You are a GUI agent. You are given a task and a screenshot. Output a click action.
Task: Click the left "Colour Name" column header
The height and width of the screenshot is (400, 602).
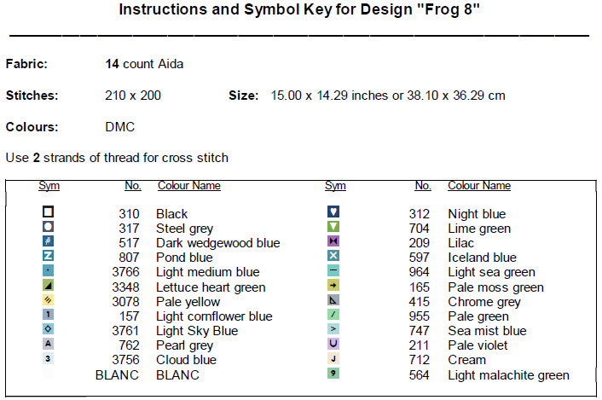point(189,185)
